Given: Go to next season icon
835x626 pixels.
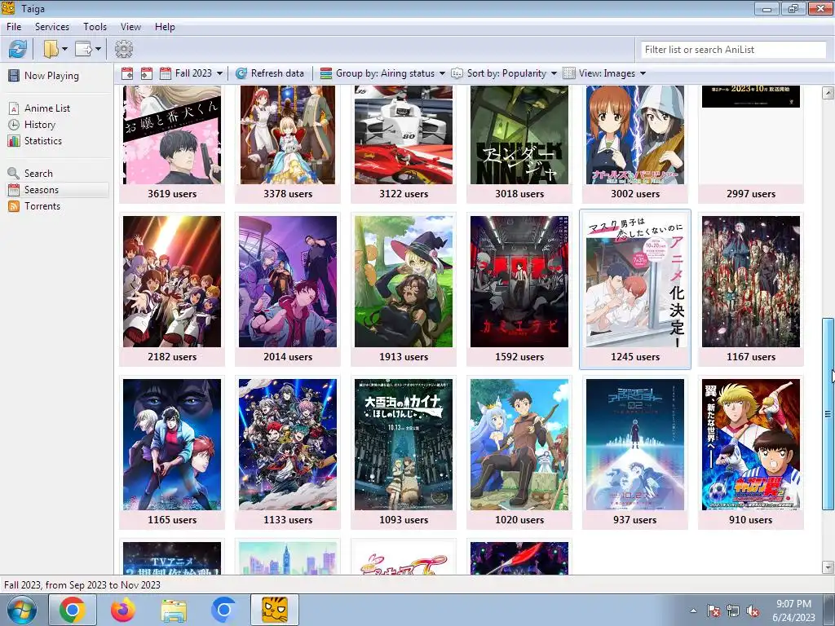Looking at the screenshot, I should point(147,73).
